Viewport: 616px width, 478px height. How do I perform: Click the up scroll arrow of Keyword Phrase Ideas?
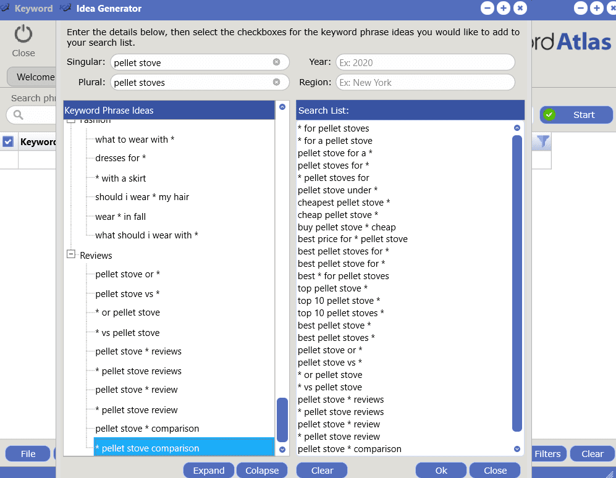[x=282, y=106]
